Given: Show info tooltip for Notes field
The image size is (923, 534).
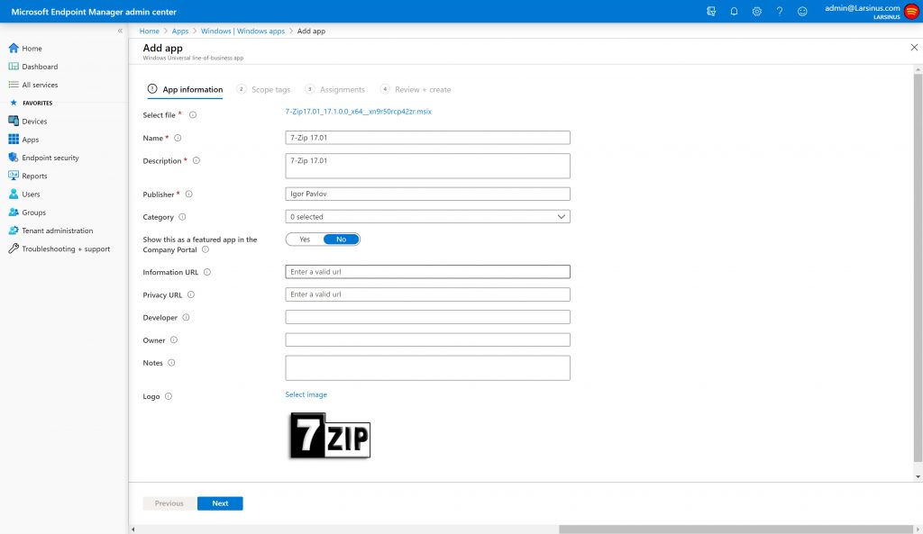Looking at the screenshot, I should [x=171, y=363].
